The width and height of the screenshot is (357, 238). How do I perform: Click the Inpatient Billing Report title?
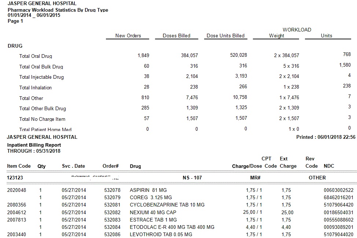[34, 145]
